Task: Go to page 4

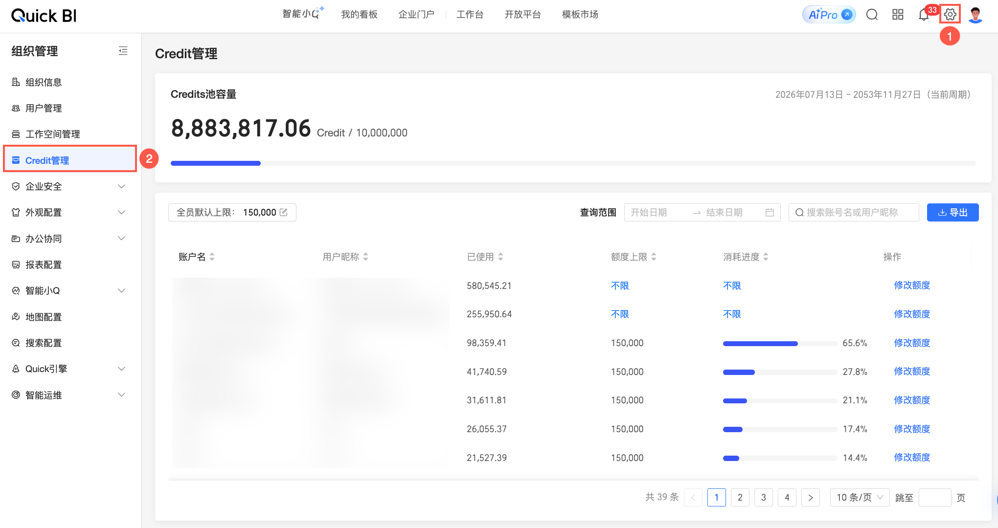Action: pos(787,498)
